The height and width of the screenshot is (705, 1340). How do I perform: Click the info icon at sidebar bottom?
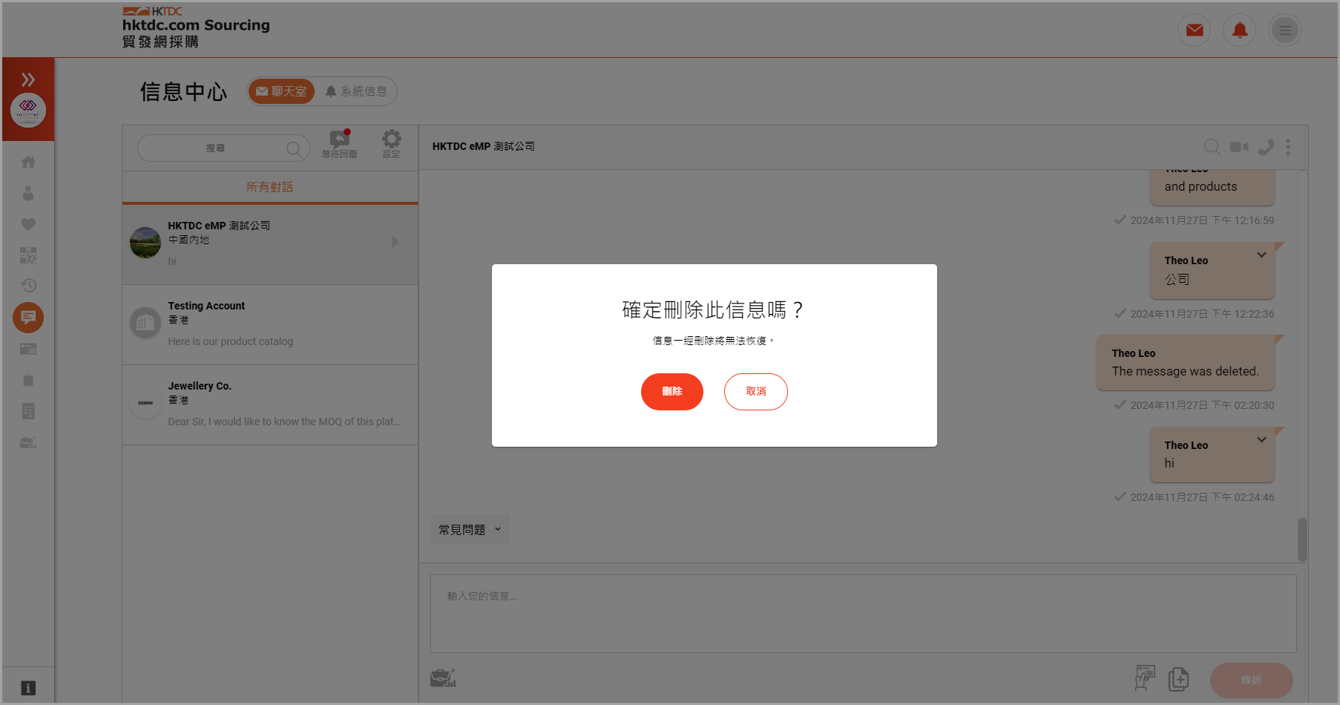coord(28,688)
